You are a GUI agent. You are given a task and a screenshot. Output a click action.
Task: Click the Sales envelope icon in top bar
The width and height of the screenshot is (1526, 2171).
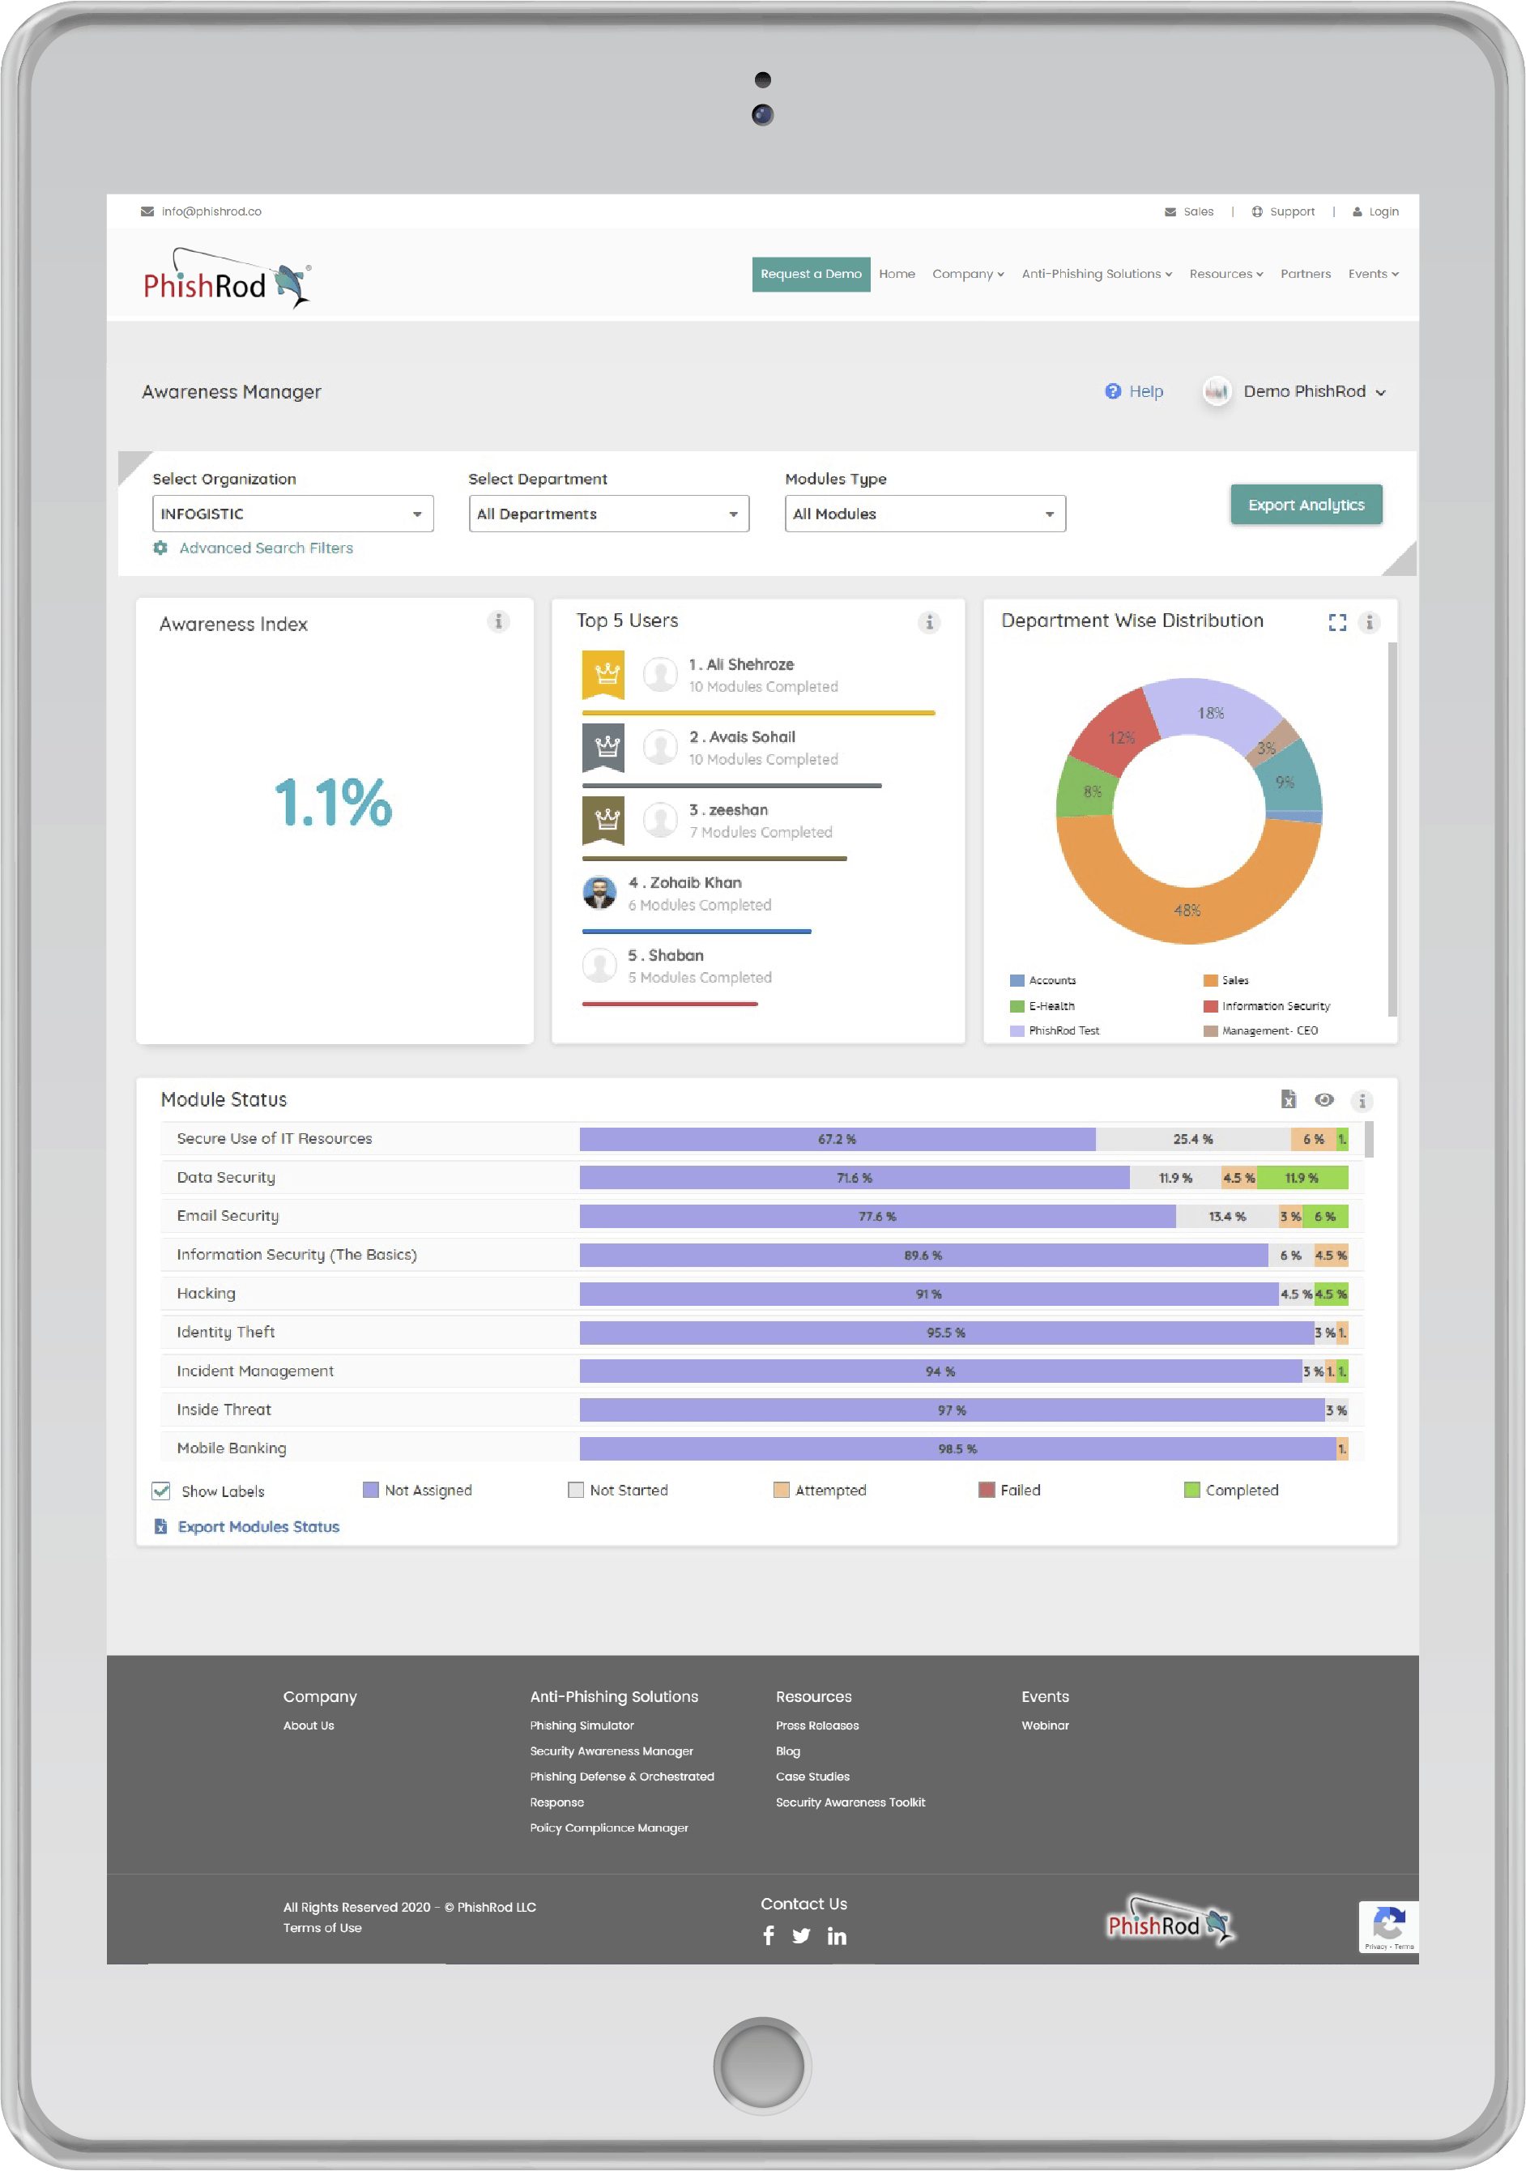[1170, 211]
